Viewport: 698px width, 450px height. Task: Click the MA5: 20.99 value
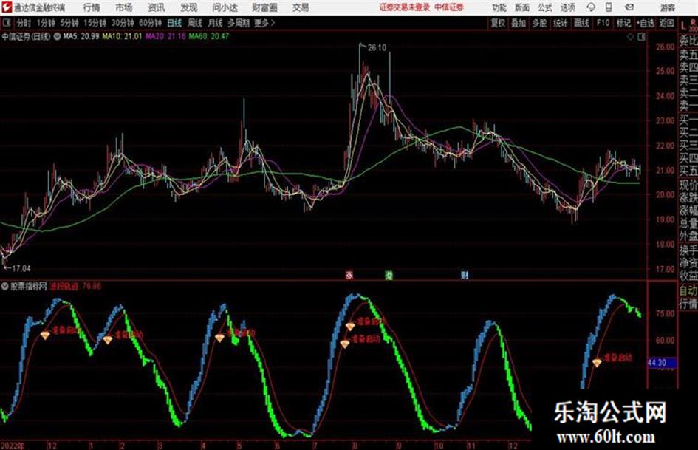(81, 36)
